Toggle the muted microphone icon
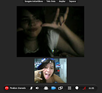The height and width of the screenshot is (93, 102). point(31,88)
